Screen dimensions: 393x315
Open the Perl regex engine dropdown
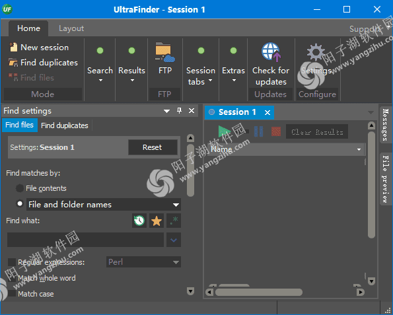point(143,262)
